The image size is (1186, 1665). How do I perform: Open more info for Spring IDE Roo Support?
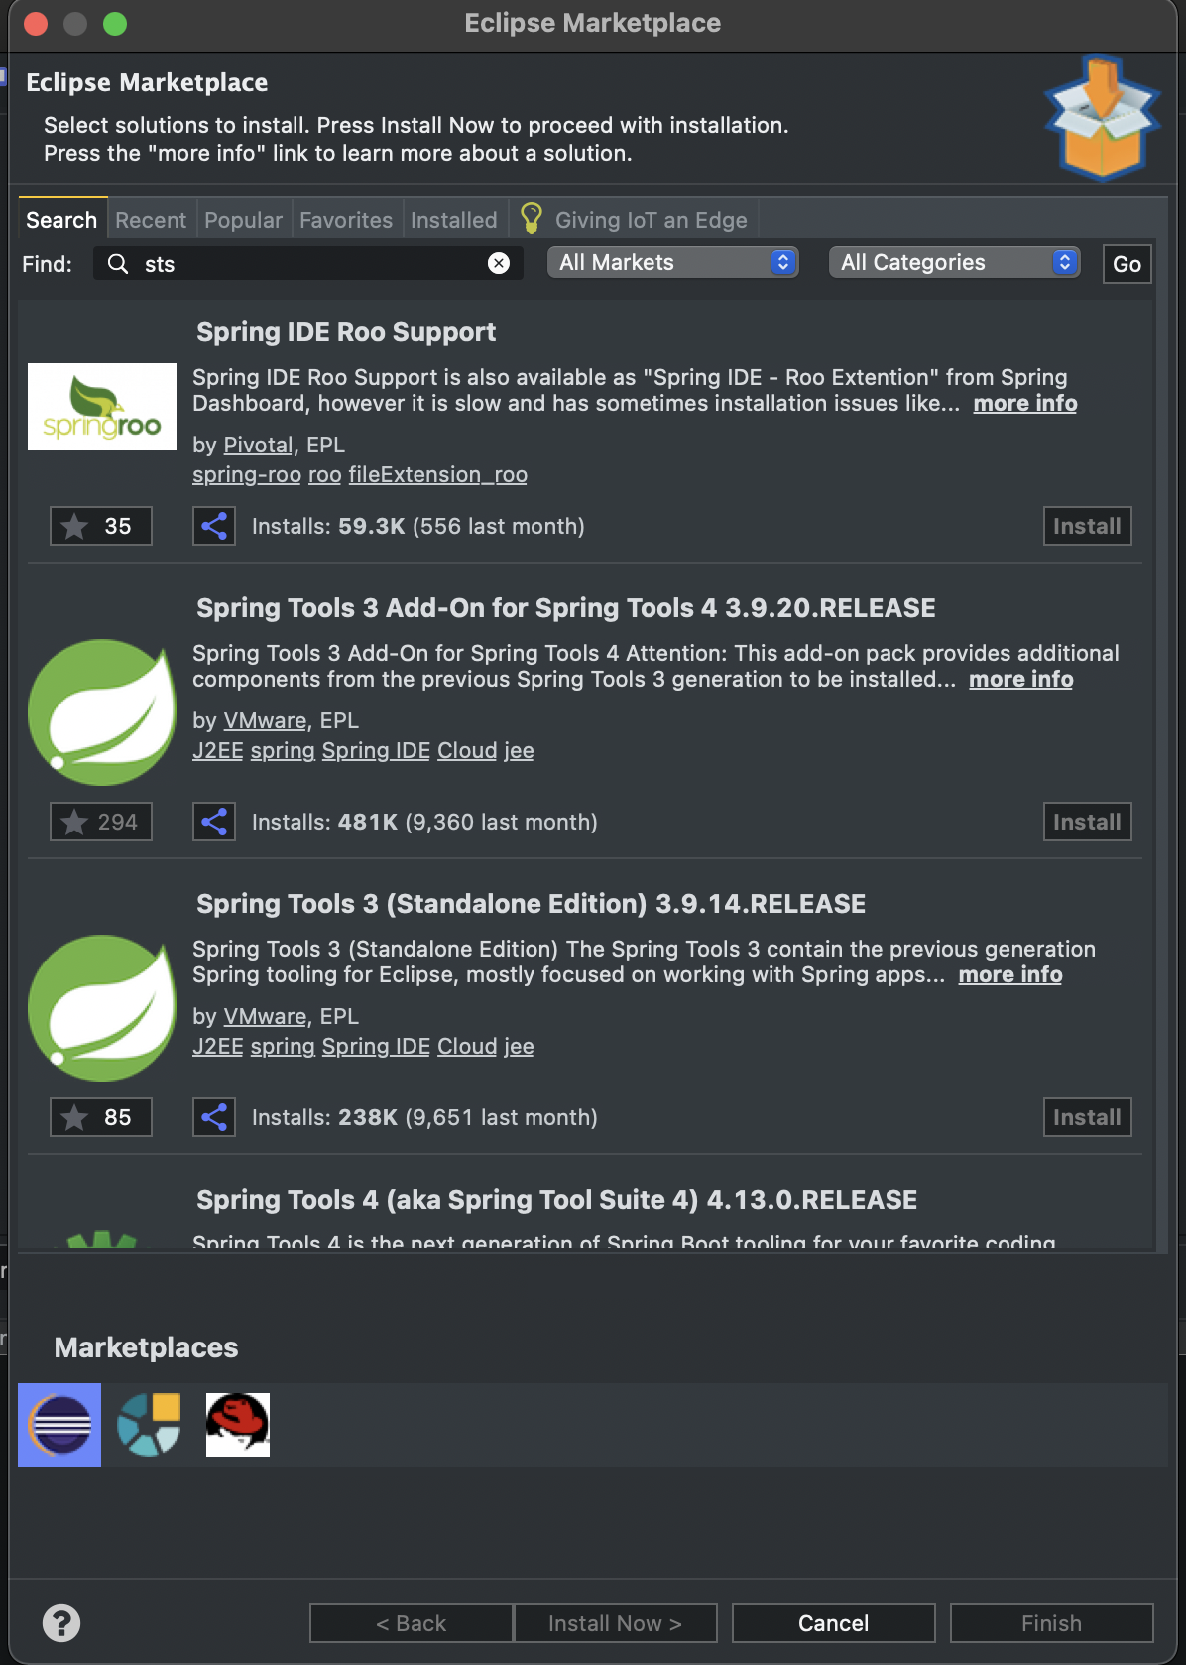[1025, 403]
